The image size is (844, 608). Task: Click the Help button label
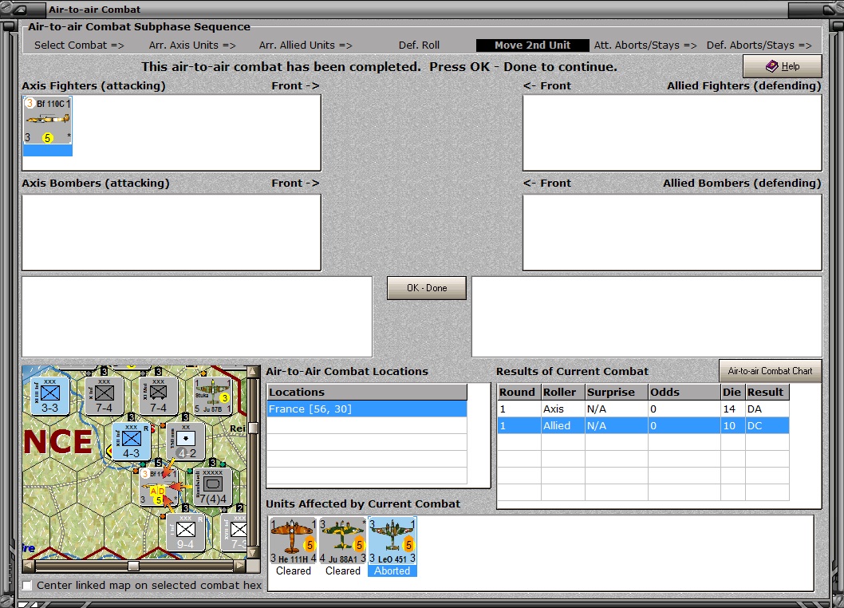(791, 66)
